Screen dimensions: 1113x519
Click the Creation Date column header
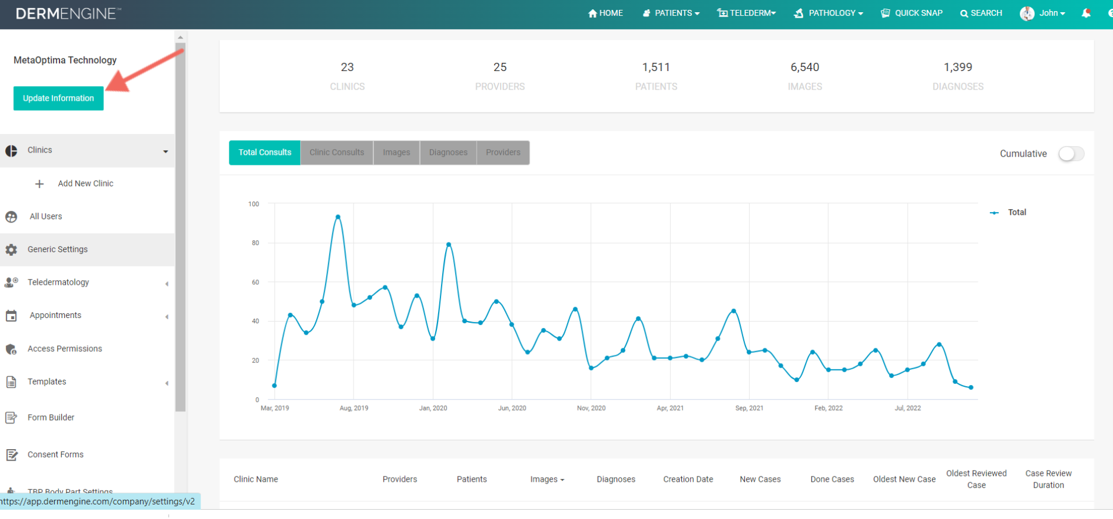pos(688,479)
